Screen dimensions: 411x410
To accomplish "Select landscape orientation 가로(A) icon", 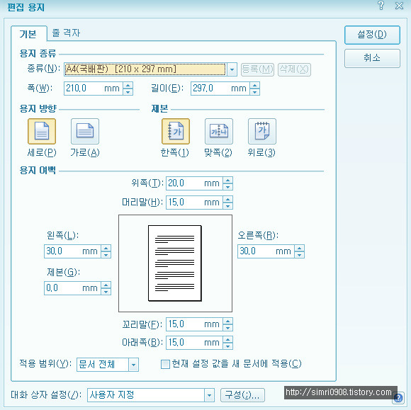I will 85,131.
